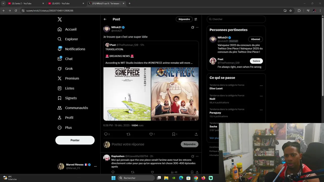Go back with Post arrow
Viewport: 324px width, 182px height.
pyautogui.click(x=105, y=19)
